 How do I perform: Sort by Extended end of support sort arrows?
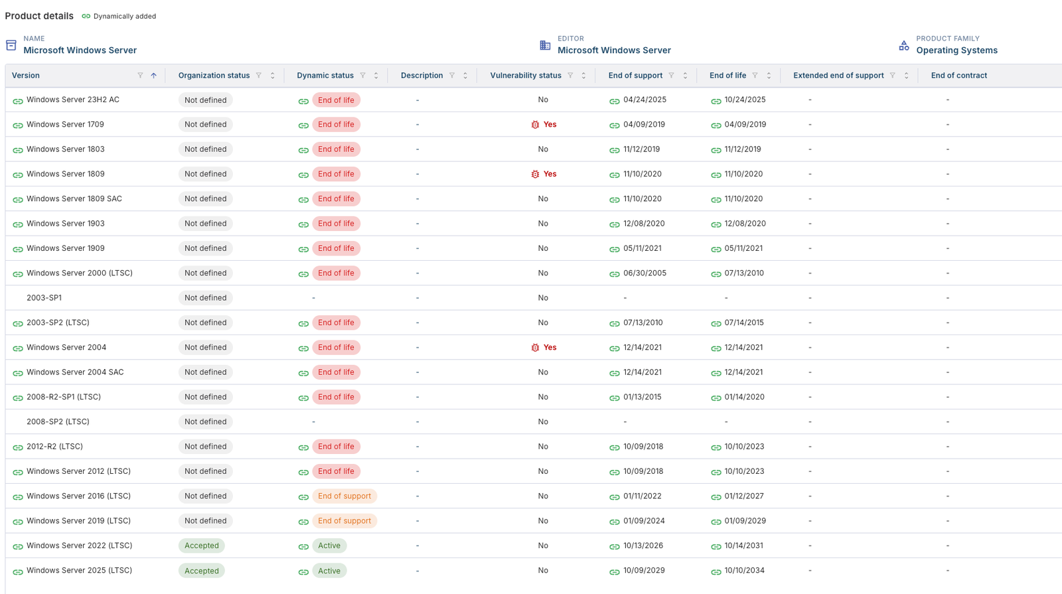coord(906,76)
